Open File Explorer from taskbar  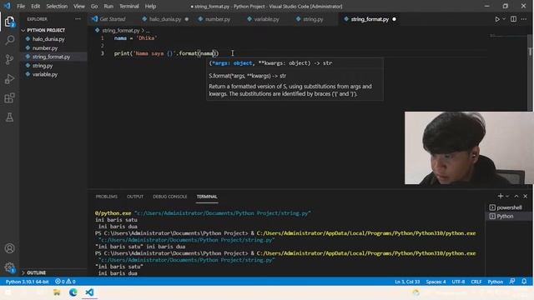point(57,292)
